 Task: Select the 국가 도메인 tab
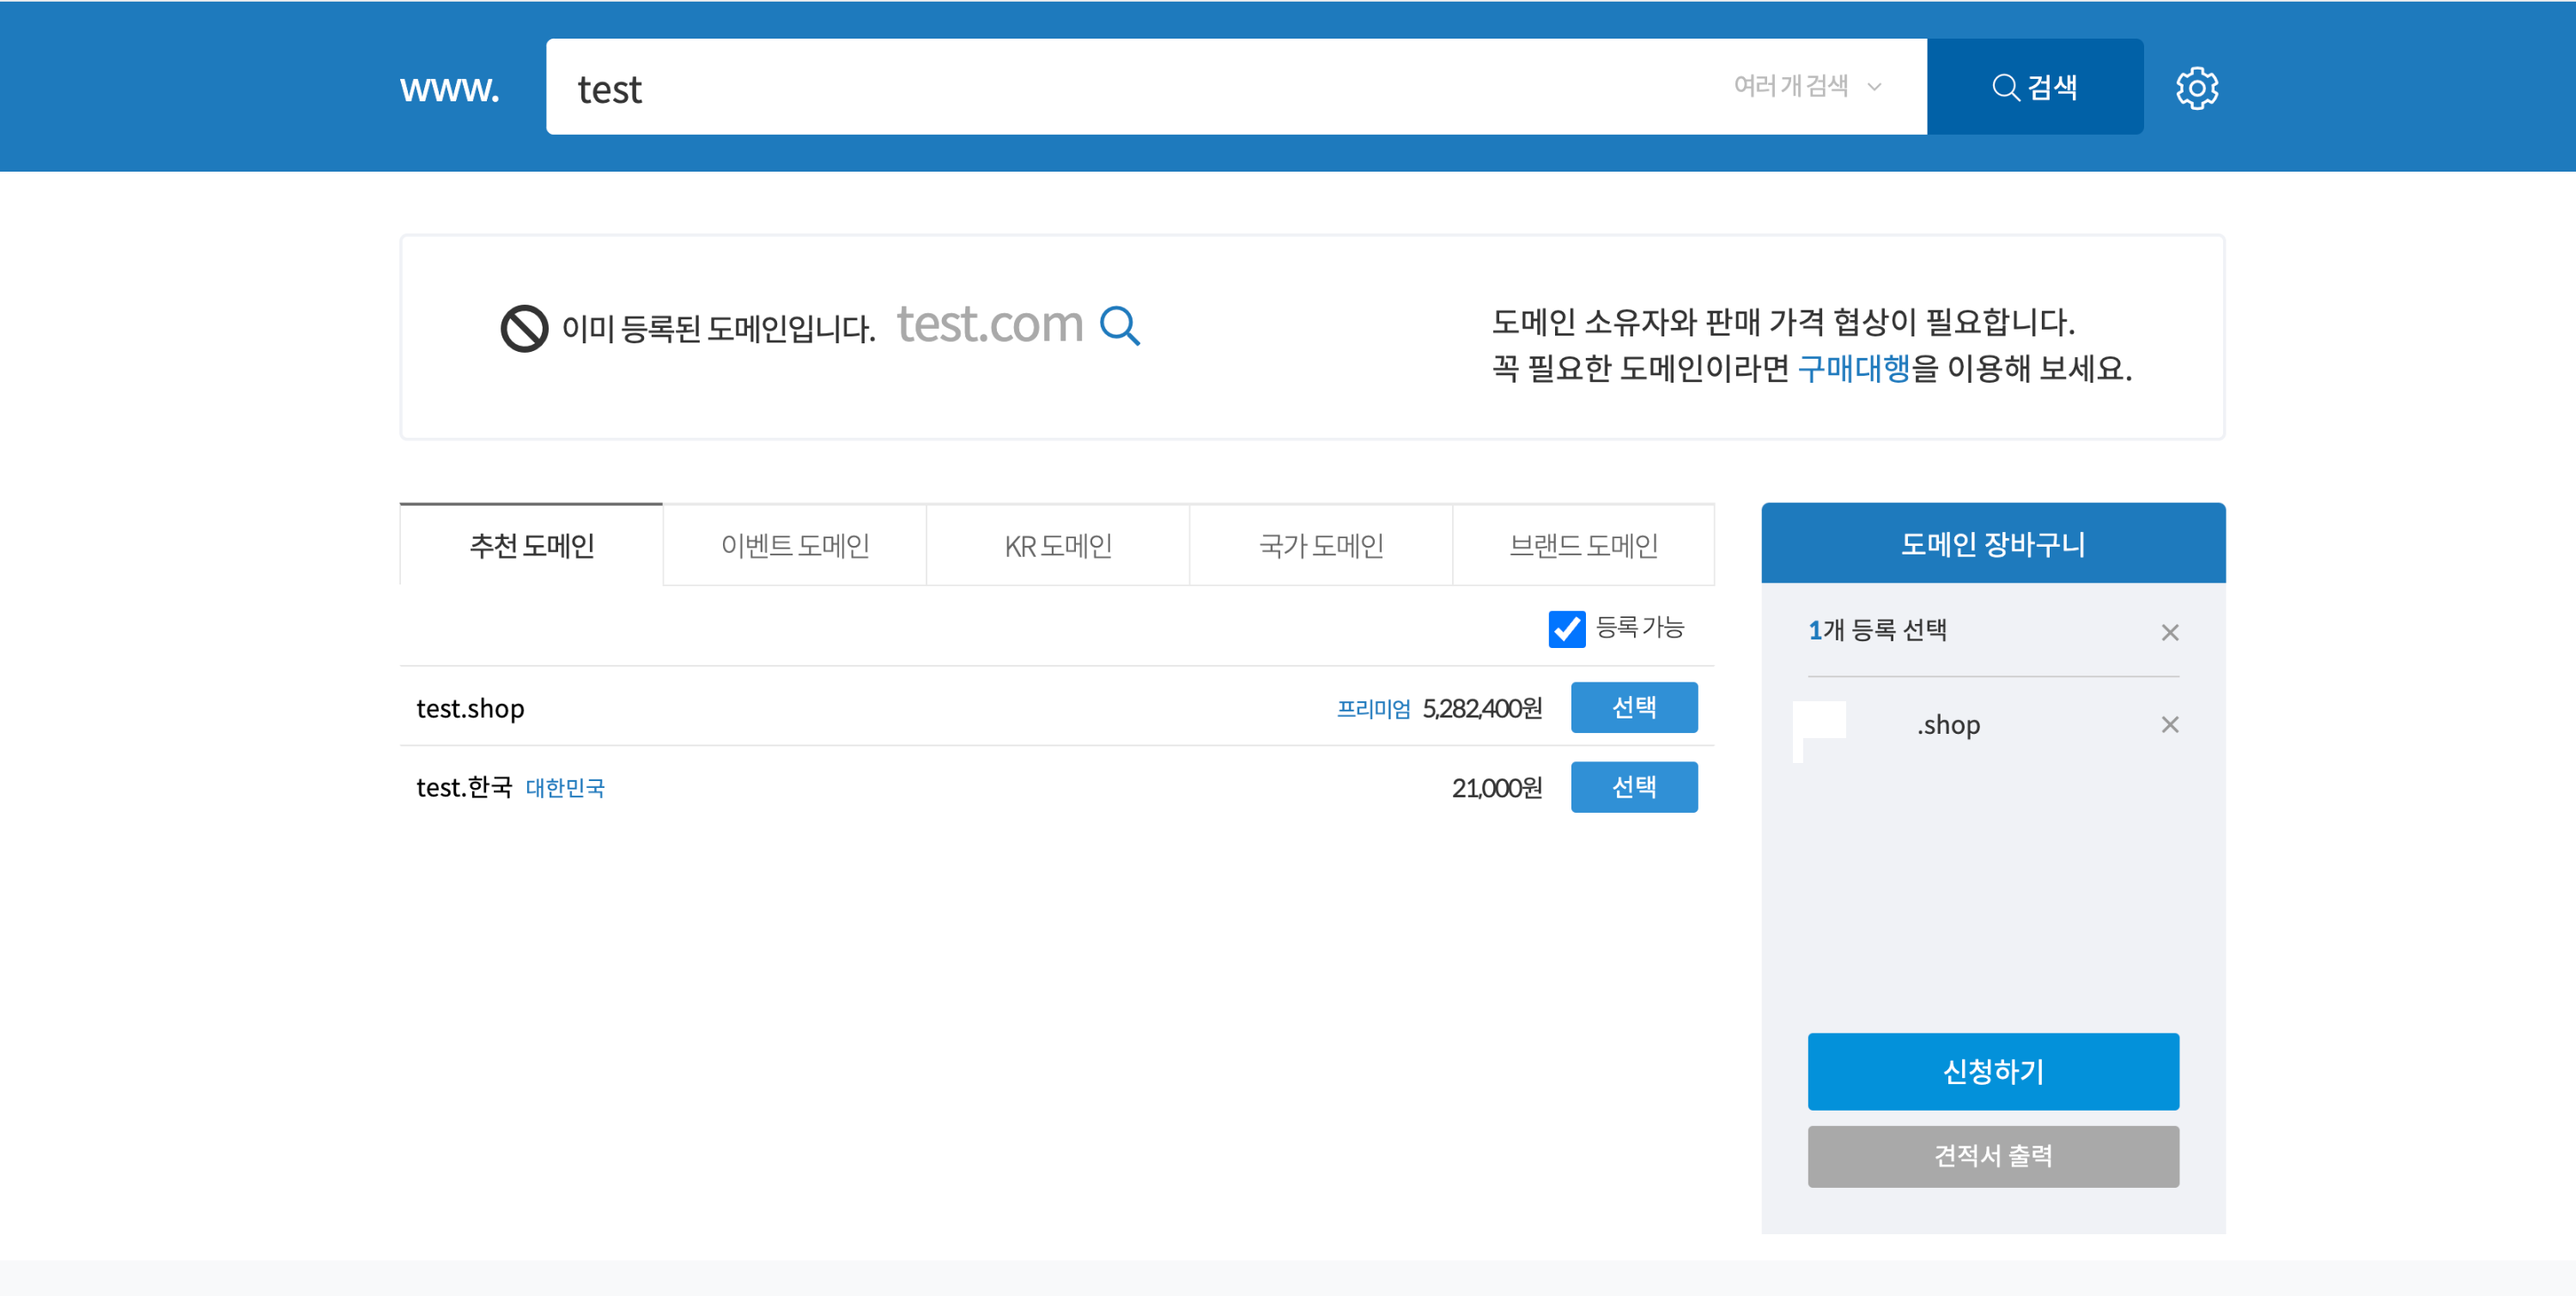pyautogui.click(x=1320, y=546)
